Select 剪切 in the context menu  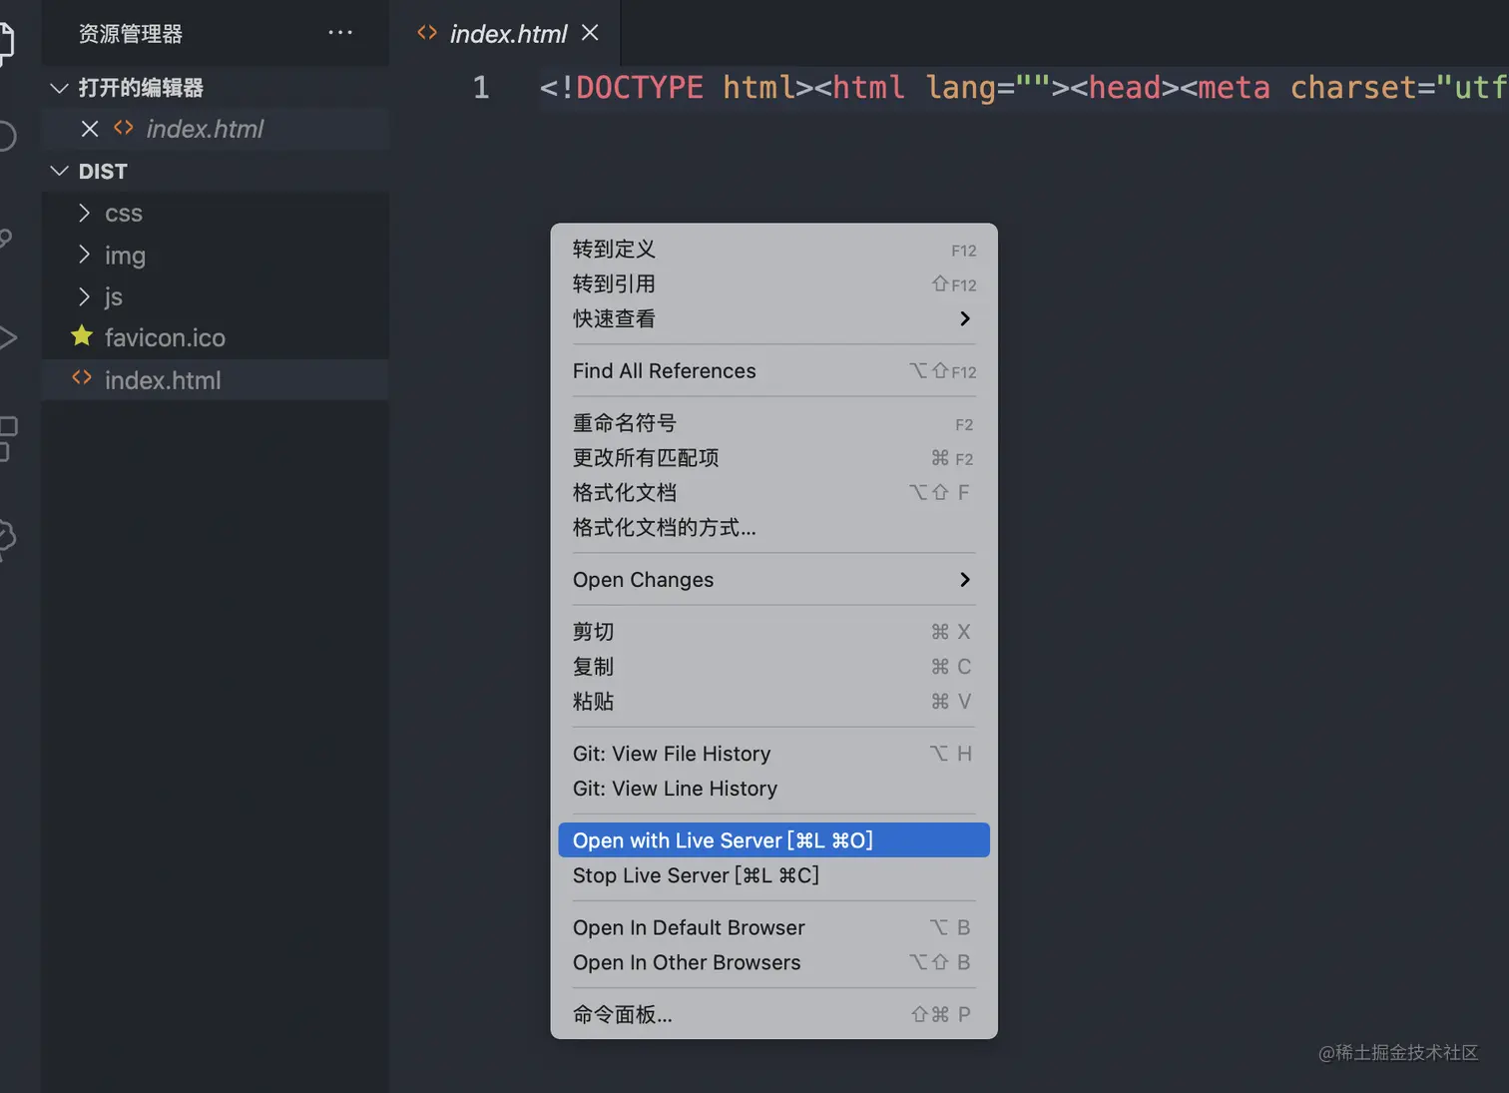[773, 632]
